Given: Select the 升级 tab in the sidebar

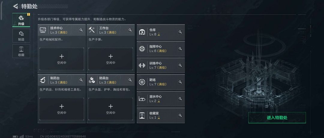Looking at the screenshot, I should [21, 20].
